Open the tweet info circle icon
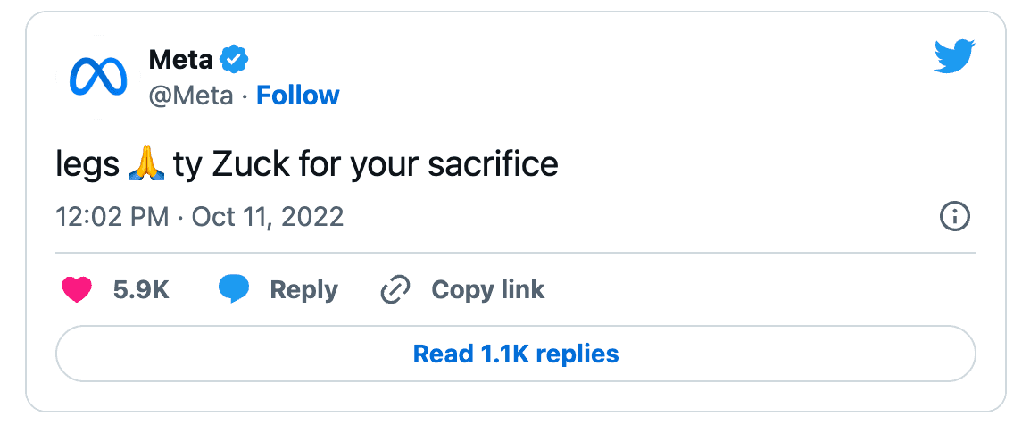1030x425 pixels. 954,217
